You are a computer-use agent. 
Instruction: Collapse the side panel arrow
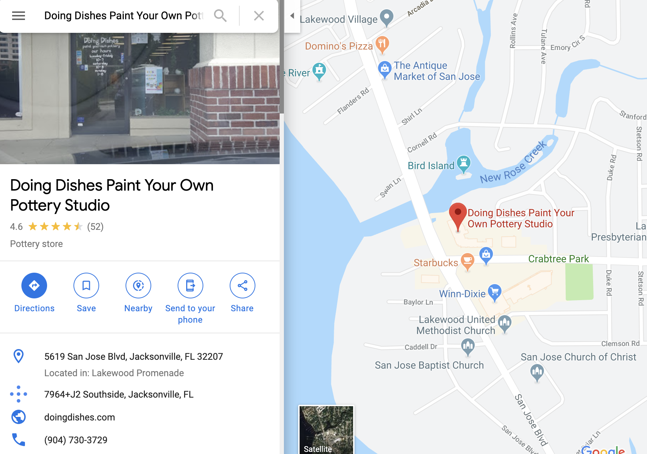pyautogui.click(x=292, y=16)
